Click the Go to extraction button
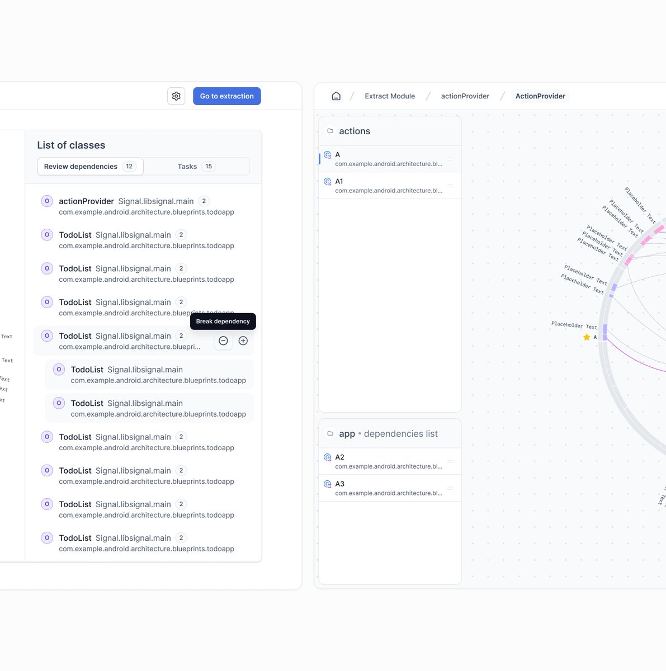The width and height of the screenshot is (666, 671). 226,96
